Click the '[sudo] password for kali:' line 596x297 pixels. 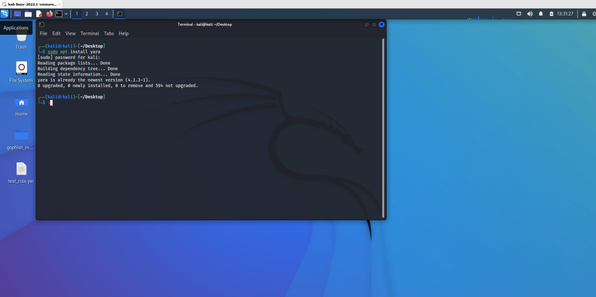point(68,57)
